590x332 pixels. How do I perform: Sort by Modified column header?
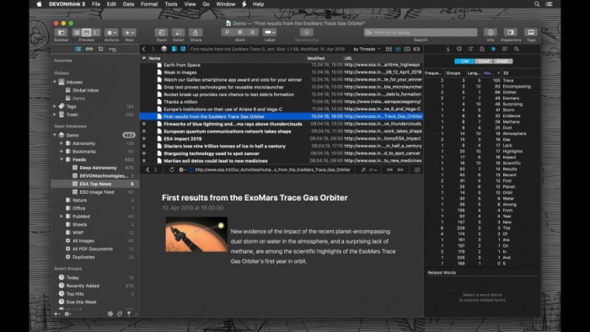click(x=315, y=58)
